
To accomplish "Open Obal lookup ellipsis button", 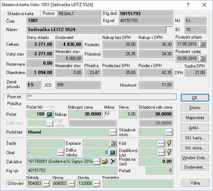I will (61, 152).
